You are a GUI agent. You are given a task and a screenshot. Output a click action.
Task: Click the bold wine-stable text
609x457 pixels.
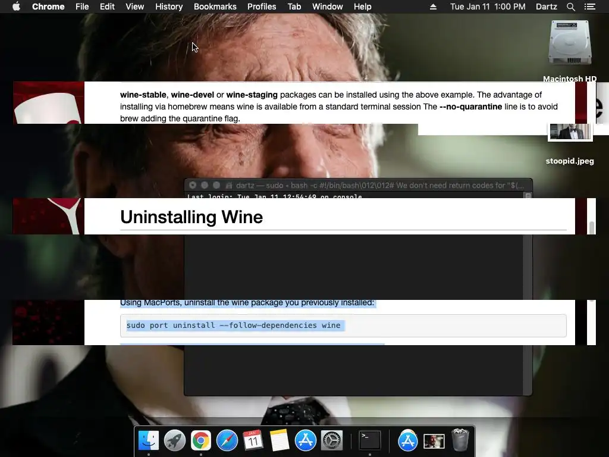pos(143,95)
